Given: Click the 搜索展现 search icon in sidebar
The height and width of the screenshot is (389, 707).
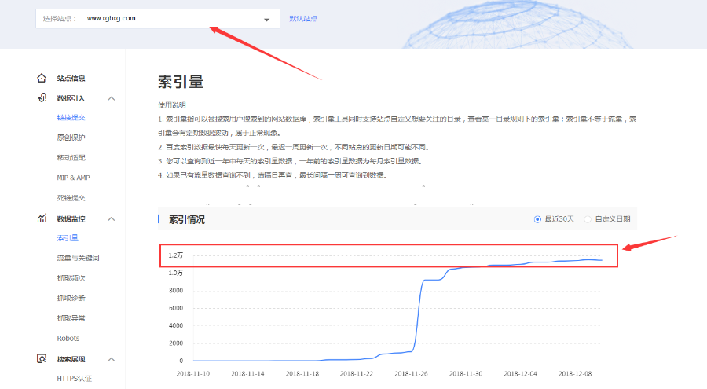Looking at the screenshot, I should [x=42, y=358].
